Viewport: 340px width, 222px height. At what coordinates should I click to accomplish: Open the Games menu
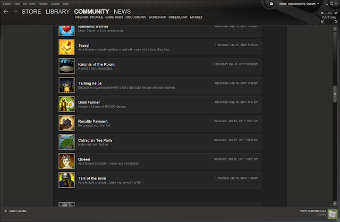[55, 4]
